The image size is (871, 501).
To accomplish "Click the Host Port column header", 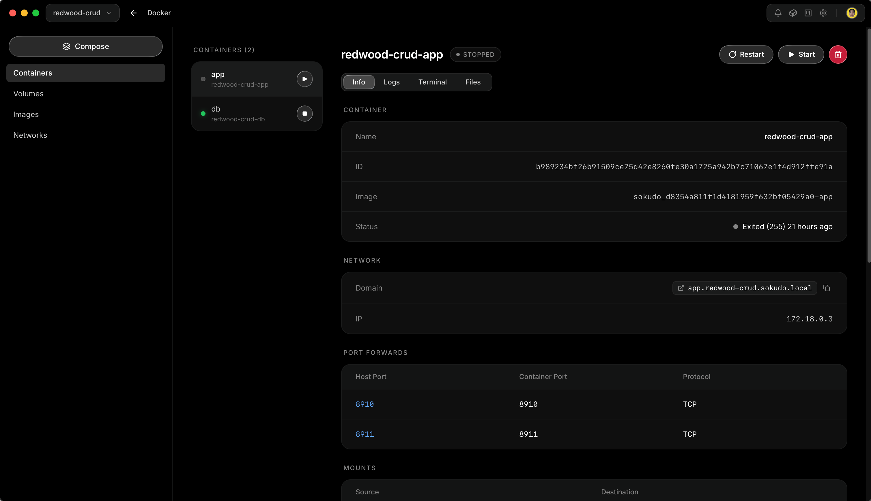I will (371, 377).
